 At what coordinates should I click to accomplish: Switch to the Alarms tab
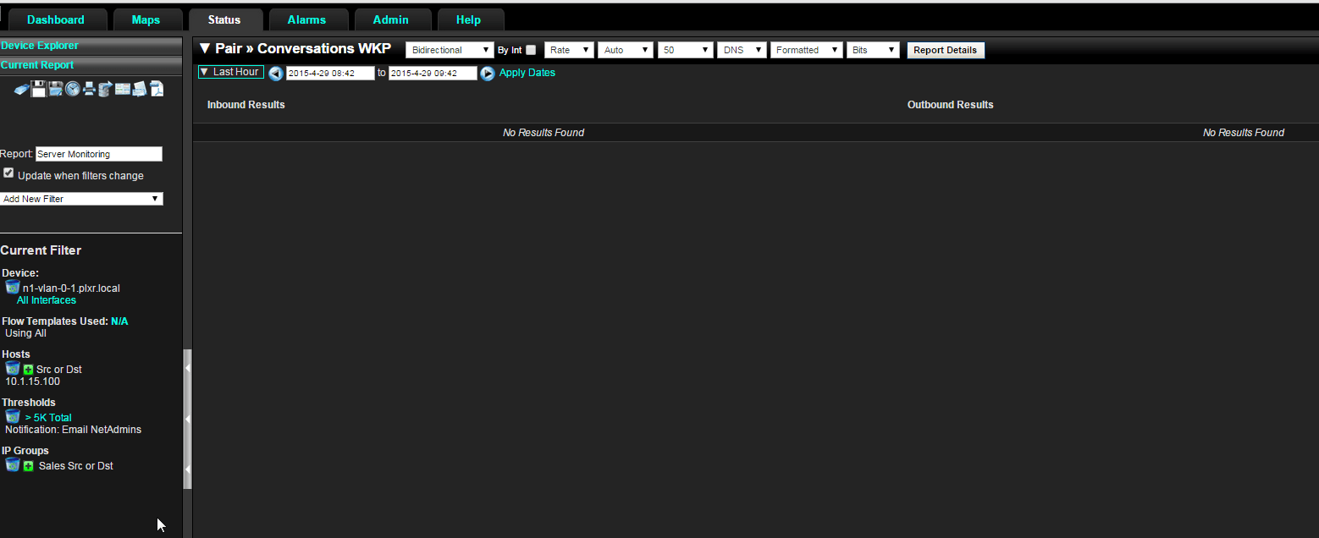306,19
